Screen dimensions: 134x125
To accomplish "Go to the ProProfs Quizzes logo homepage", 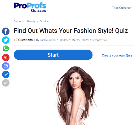I will [x=30, y=7].
